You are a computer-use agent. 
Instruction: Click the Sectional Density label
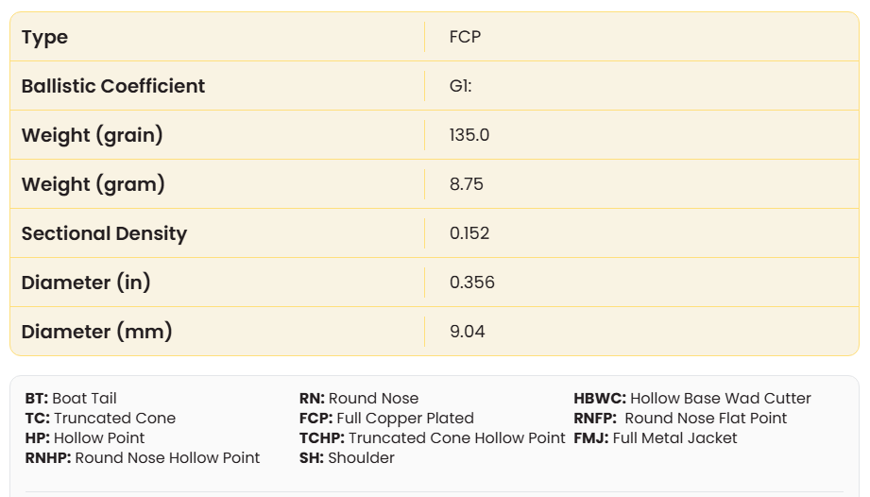pyautogui.click(x=104, y=233)
